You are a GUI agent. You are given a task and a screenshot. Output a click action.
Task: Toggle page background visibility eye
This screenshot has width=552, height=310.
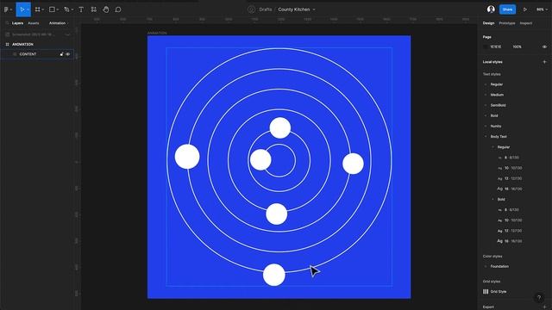[x=544, y=46]
